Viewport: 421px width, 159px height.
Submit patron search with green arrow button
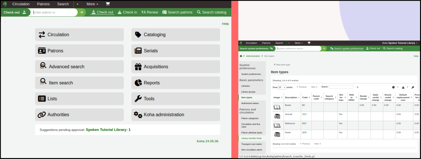[81, 12]
